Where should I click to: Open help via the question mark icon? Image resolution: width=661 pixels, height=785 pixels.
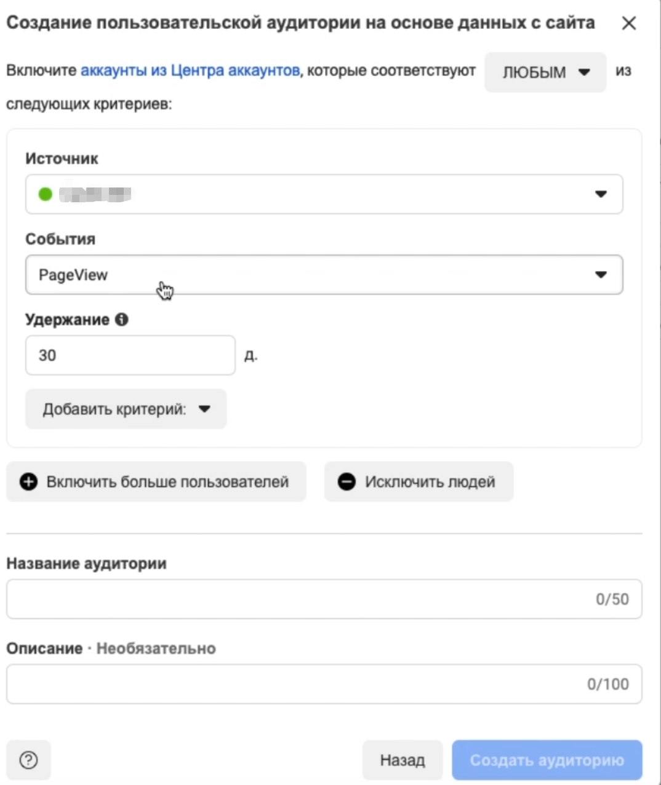(x=28, y=760)
